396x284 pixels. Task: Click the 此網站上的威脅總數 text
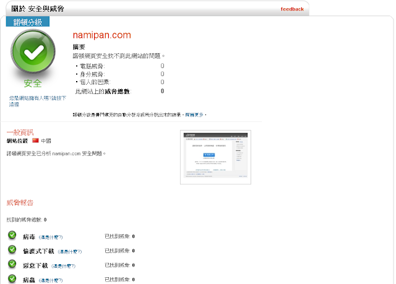(103, 92)
